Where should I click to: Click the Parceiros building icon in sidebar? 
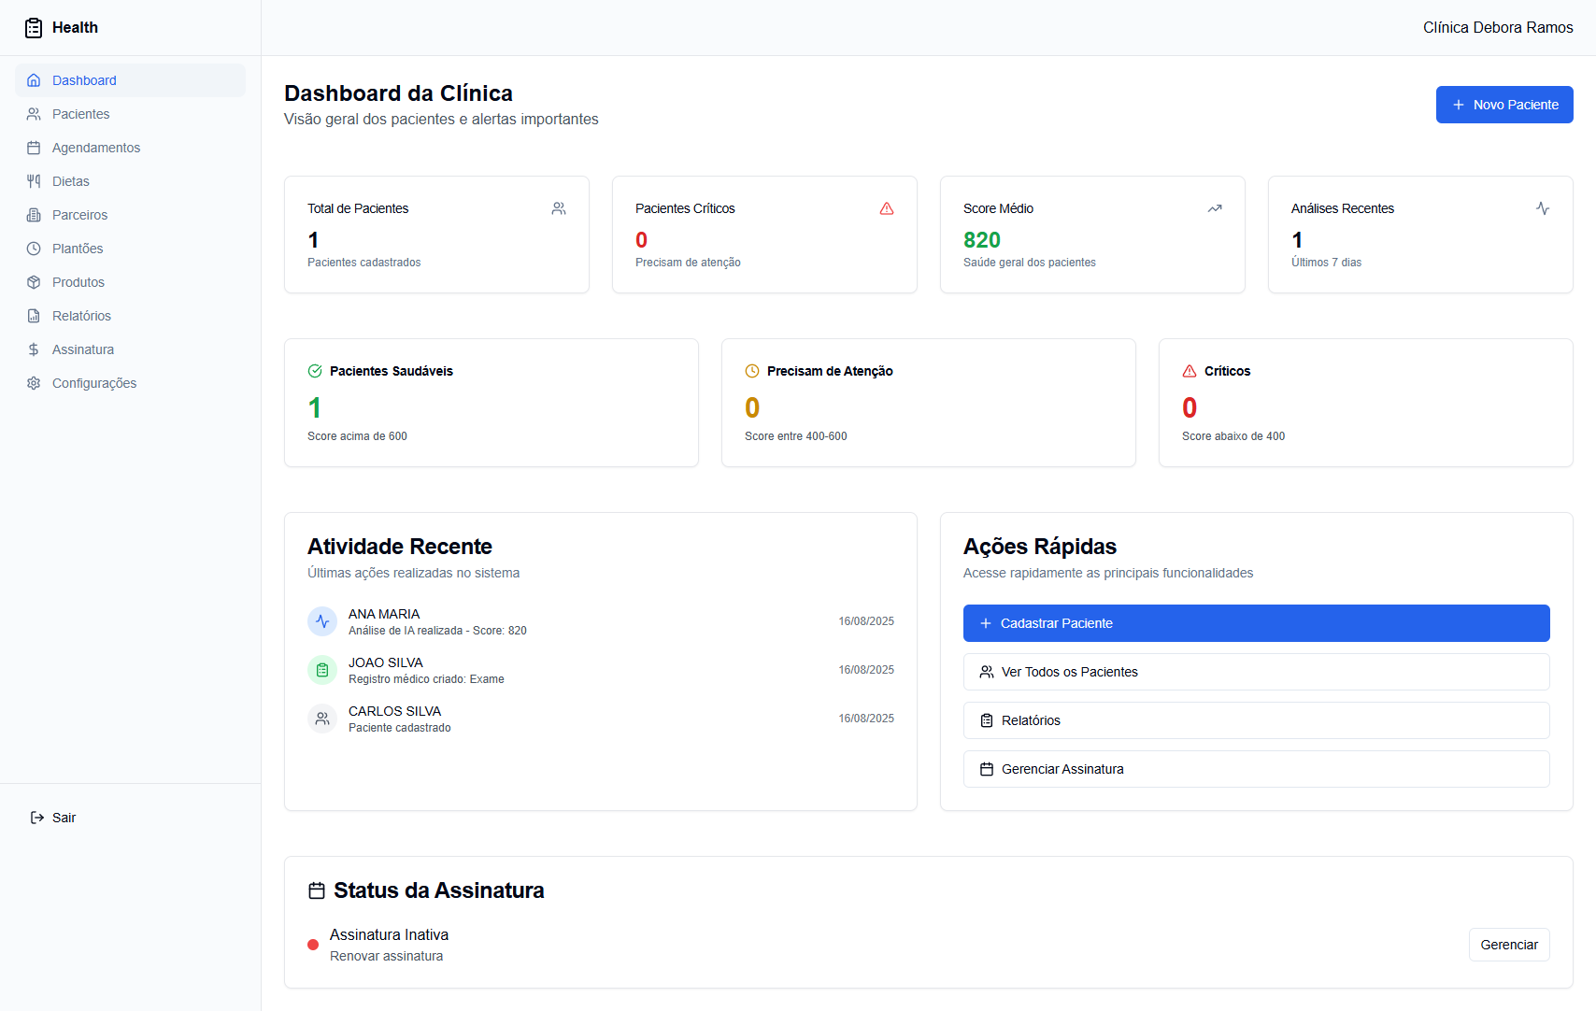(34, 215)
